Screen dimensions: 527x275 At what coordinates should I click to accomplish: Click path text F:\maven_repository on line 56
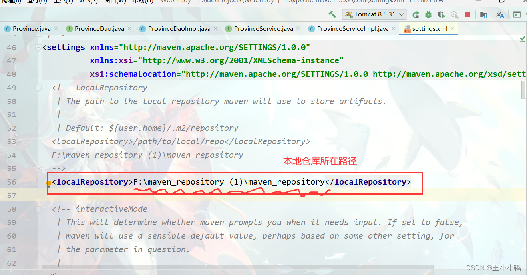tap(179, 182)
